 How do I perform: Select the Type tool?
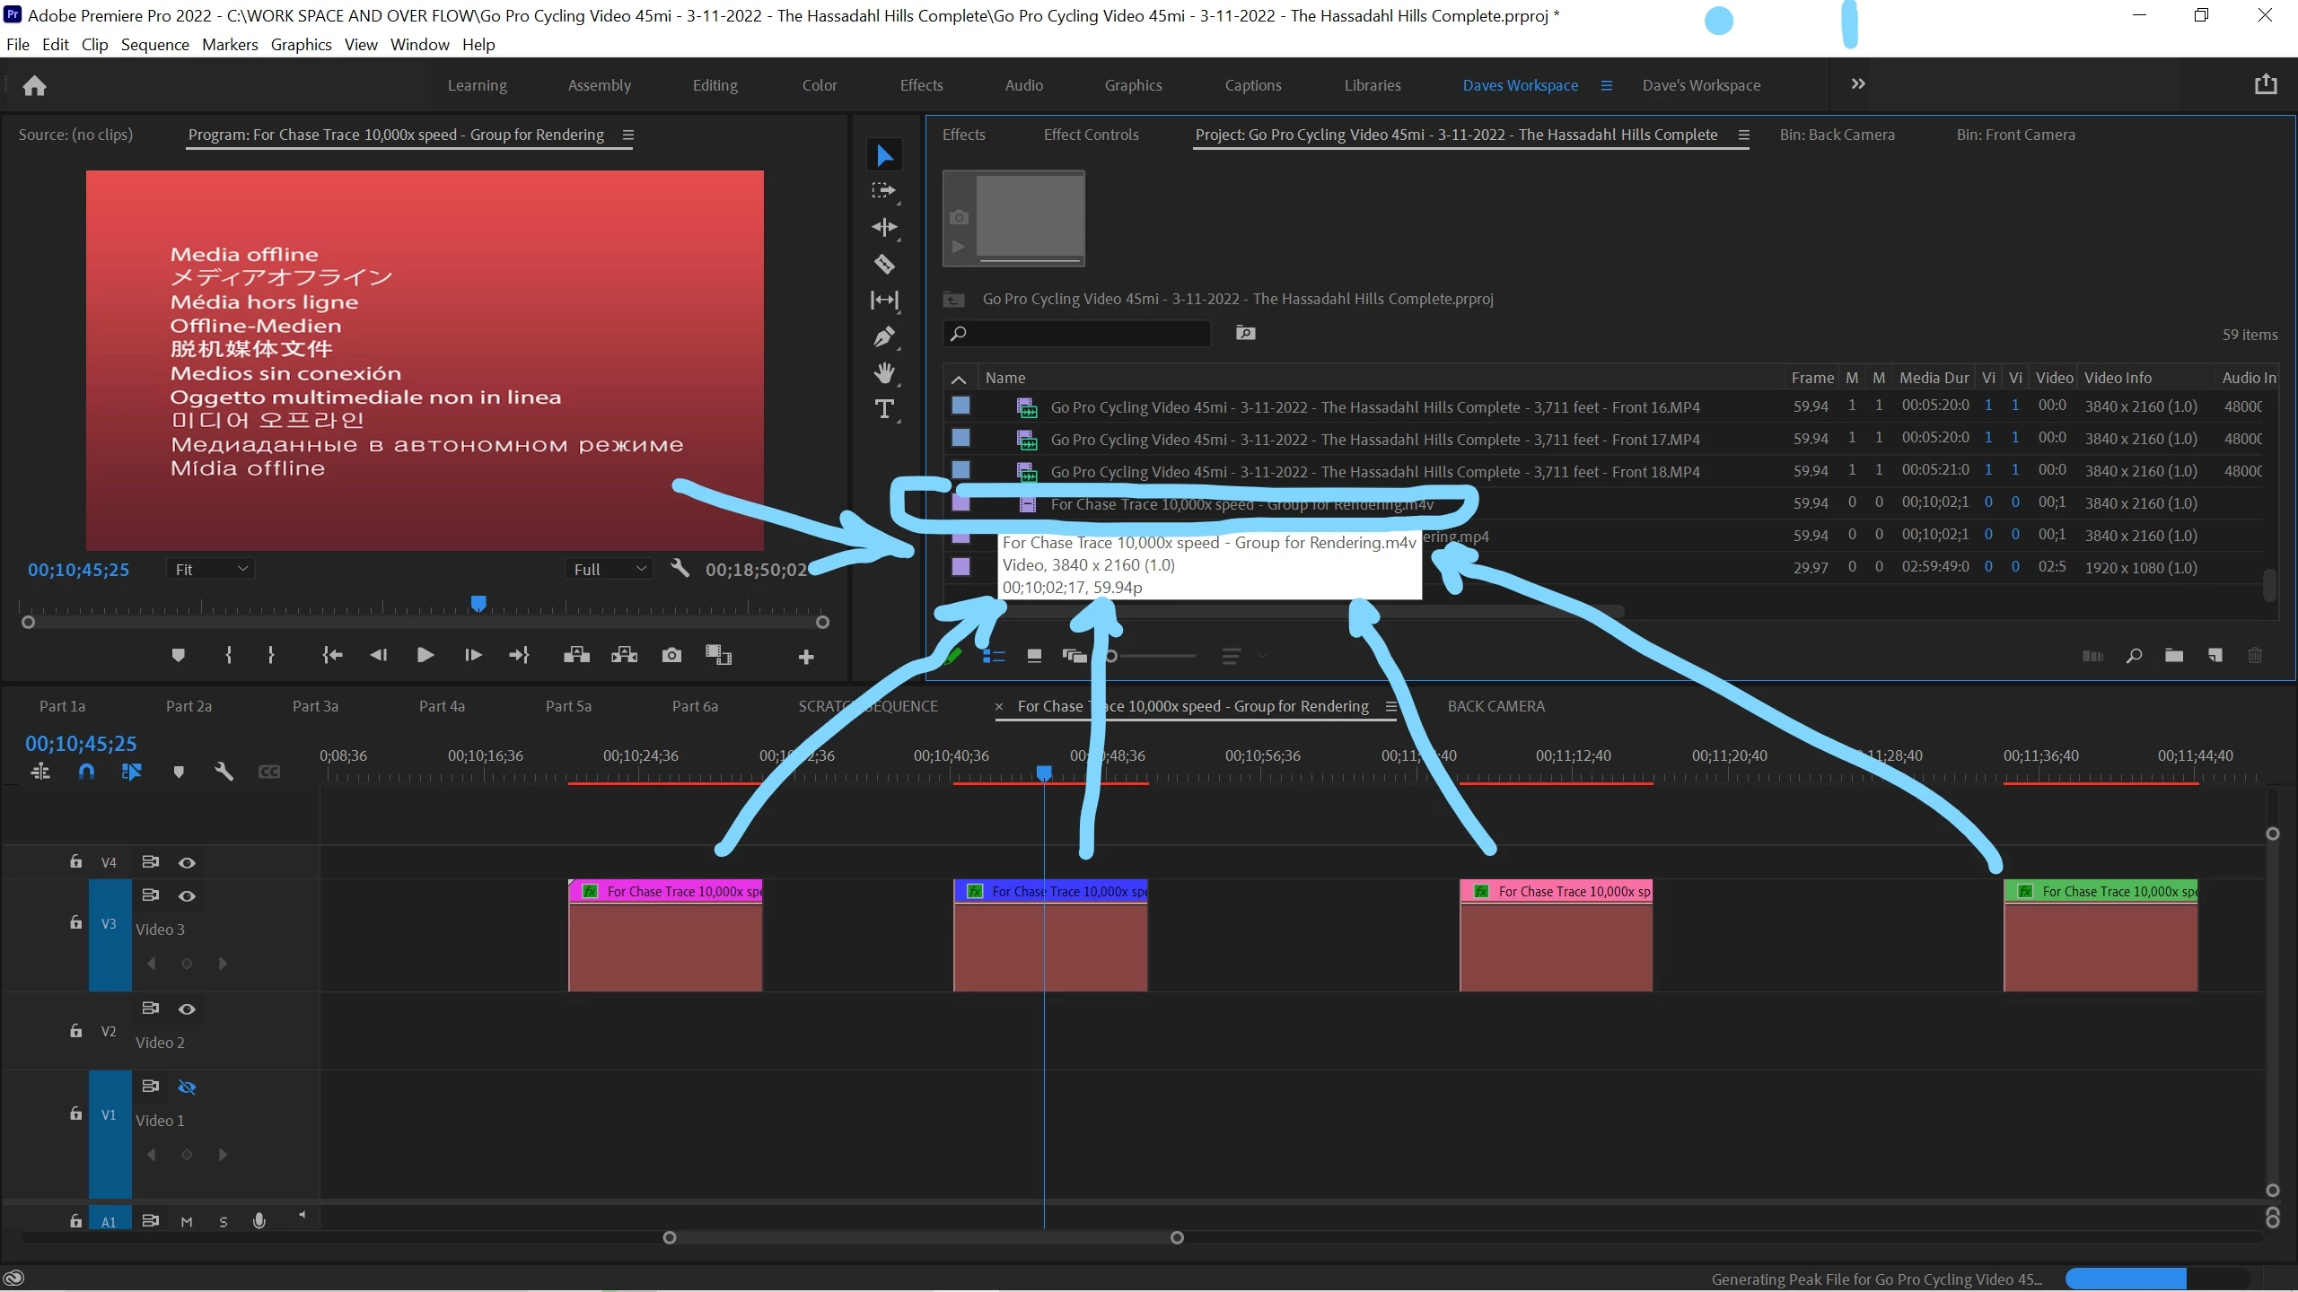click(884, 410)
